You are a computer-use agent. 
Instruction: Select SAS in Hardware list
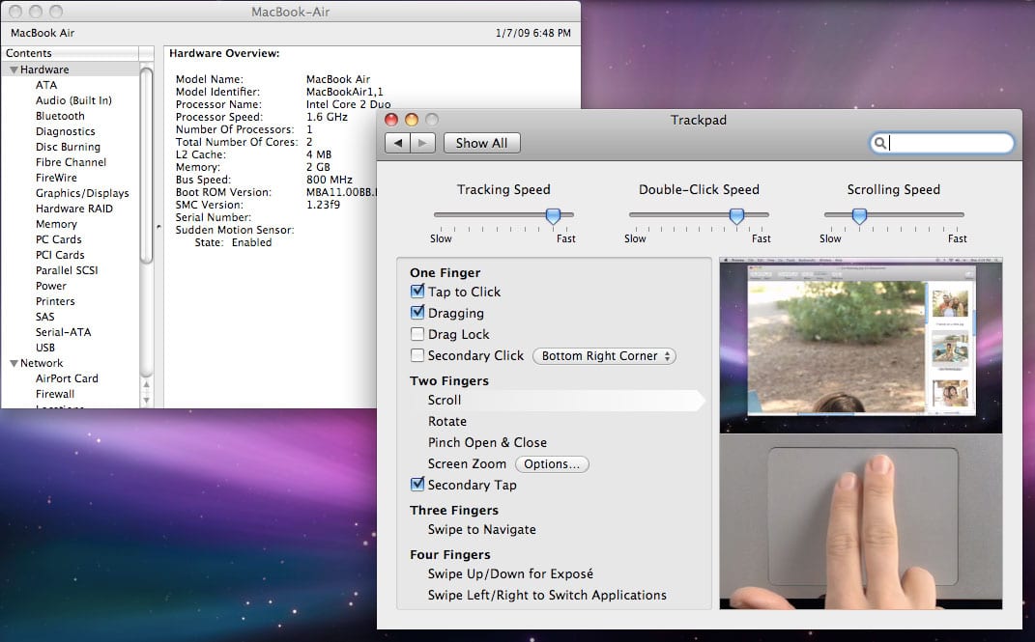tap(44, 317)
